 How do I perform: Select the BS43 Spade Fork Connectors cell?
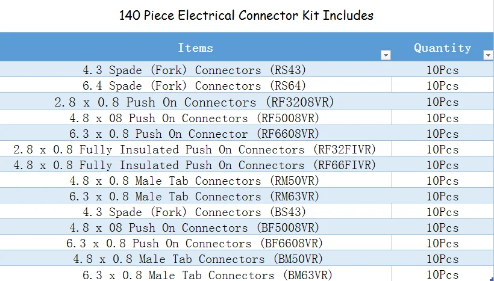click(195, 212)
